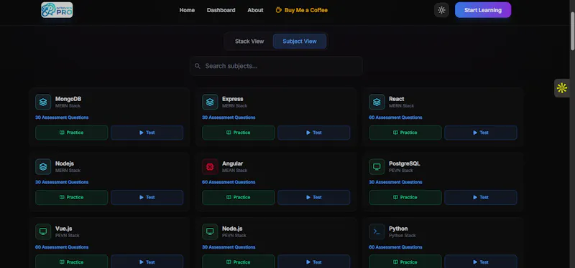Click the MongoDB stack icon
Screen dimensions: 575x268
[43, 102]
